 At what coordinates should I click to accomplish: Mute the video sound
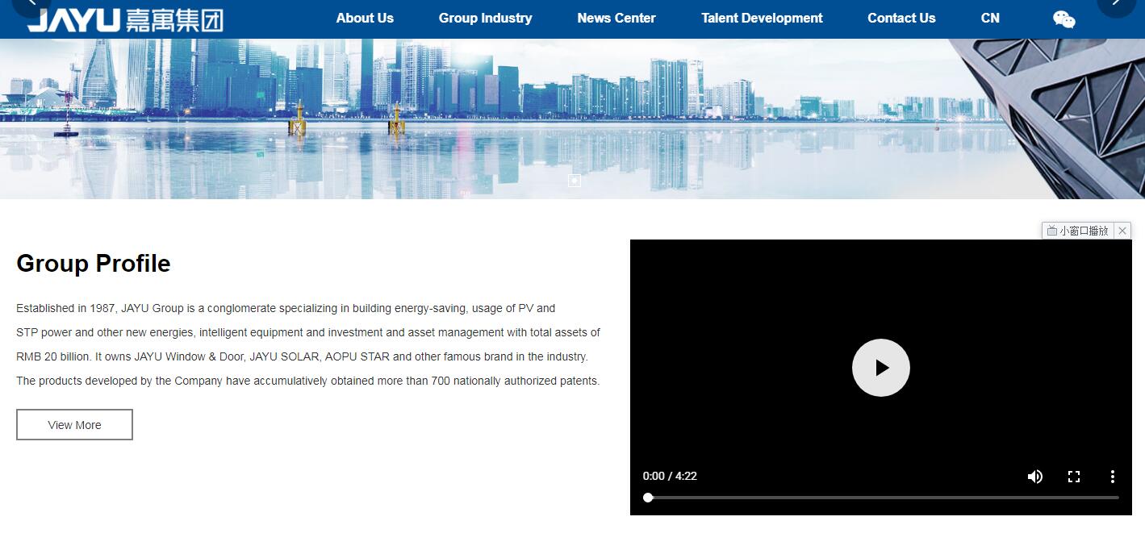[x=1035, y=477]
